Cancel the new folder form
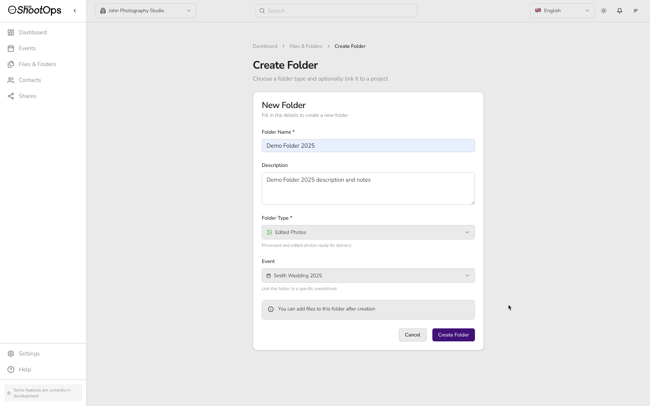This screenshot has height=406, width=650. (x=412, y=335)
